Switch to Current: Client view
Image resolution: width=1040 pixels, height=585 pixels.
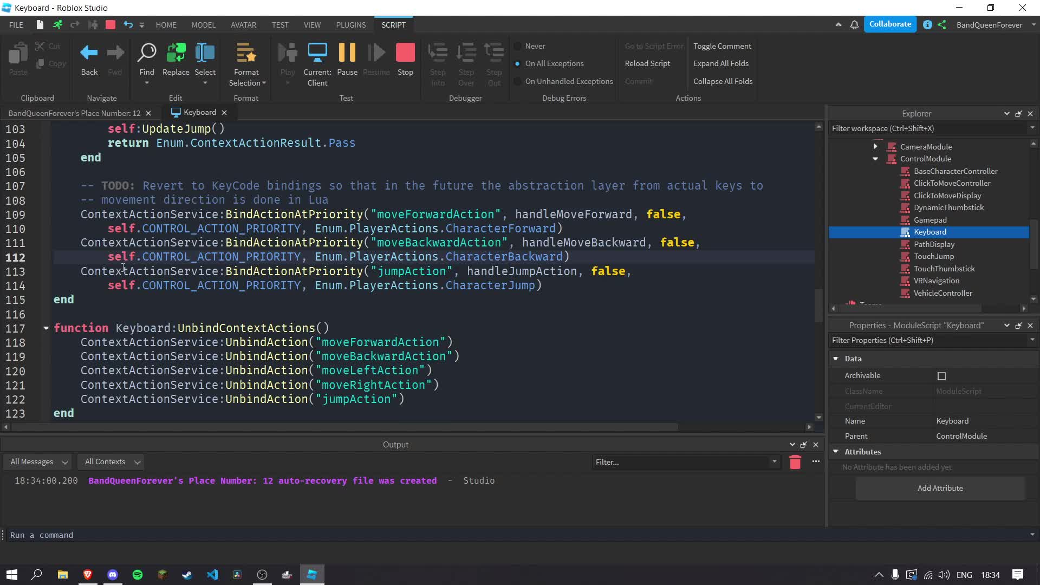[317, 53]
